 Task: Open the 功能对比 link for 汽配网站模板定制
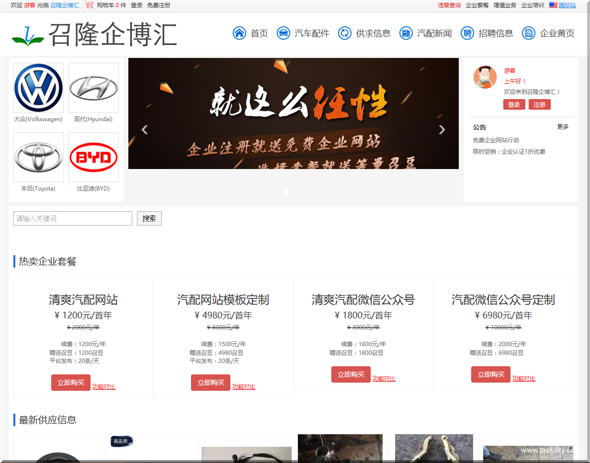[x=244, y=386]
